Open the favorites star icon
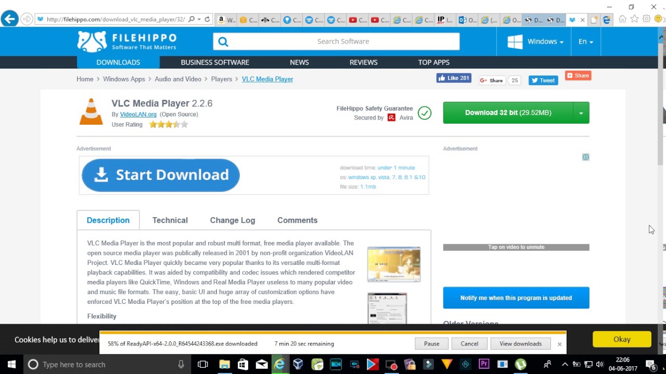Screen dimensions: 666x374 [634, 19]
